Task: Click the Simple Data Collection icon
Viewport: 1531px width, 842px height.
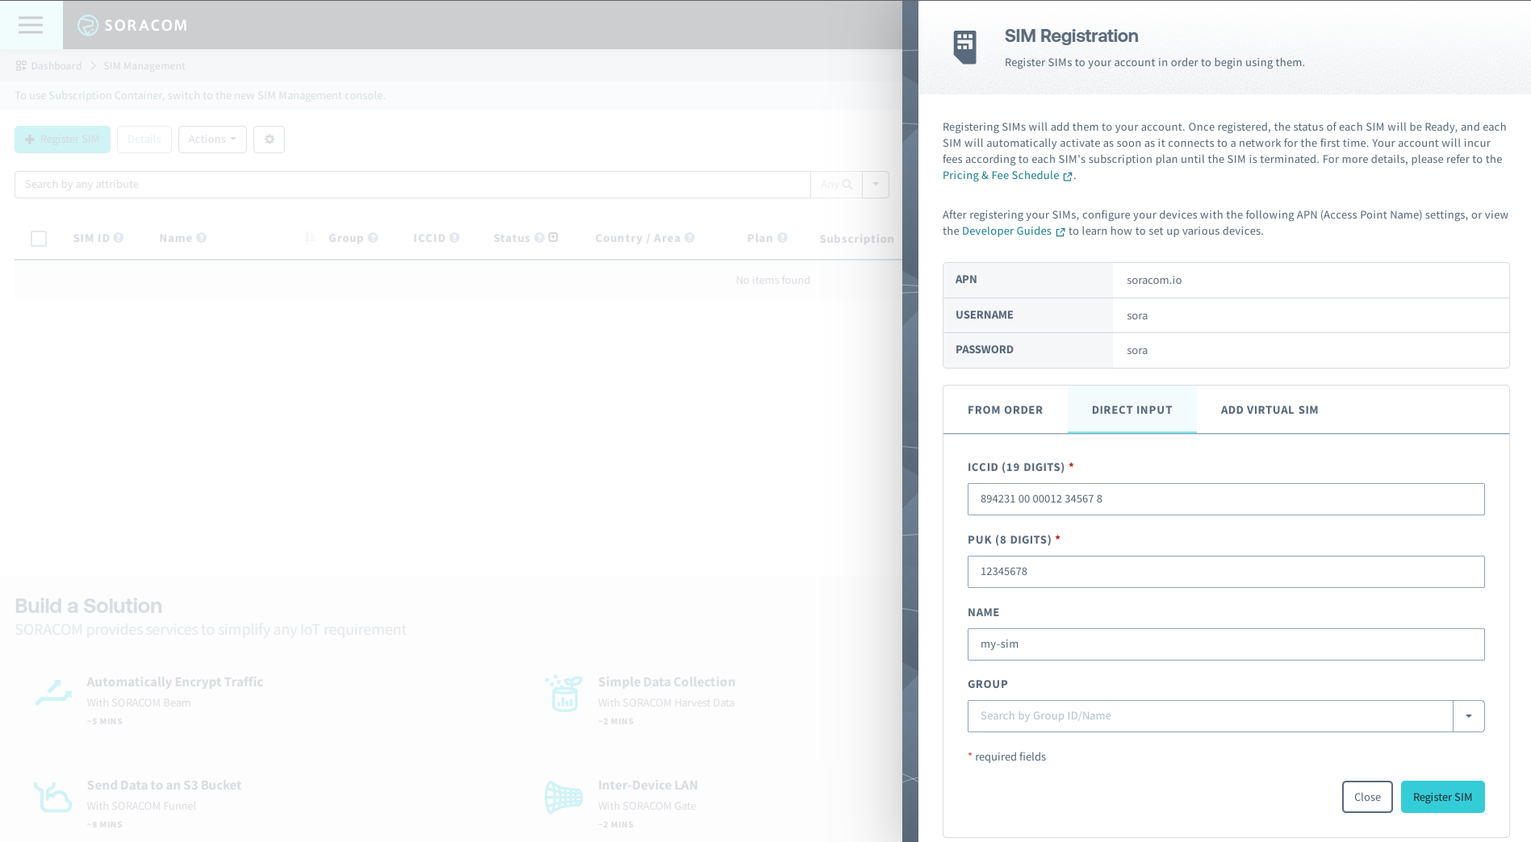Action: click(564, 694)
